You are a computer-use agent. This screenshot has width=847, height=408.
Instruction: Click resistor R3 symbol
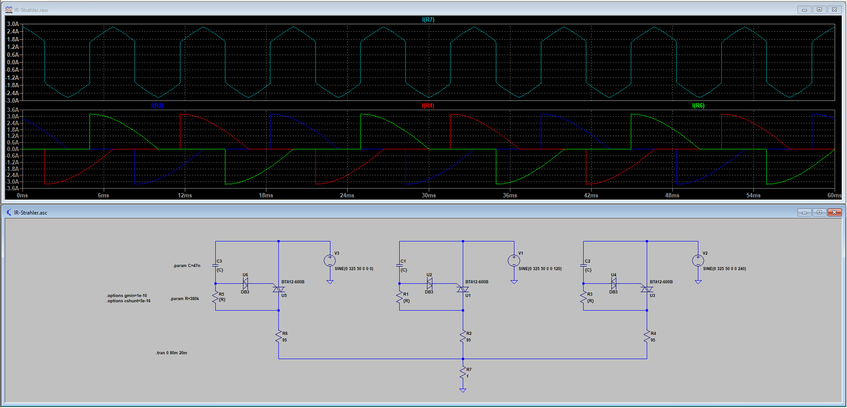(x=583, y=297)
